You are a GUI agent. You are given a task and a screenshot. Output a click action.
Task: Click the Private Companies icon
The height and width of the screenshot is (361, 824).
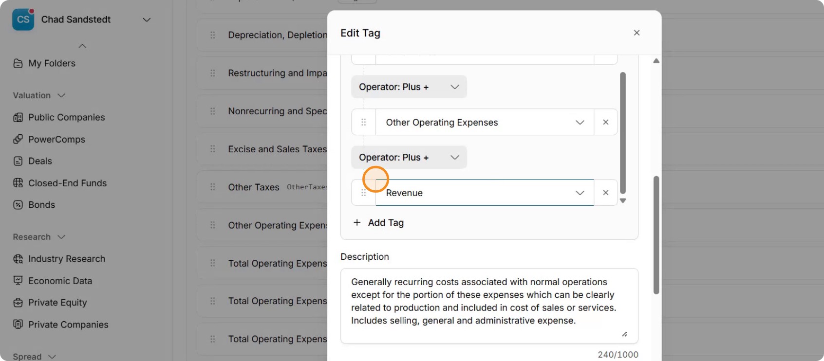coord(18,325)
